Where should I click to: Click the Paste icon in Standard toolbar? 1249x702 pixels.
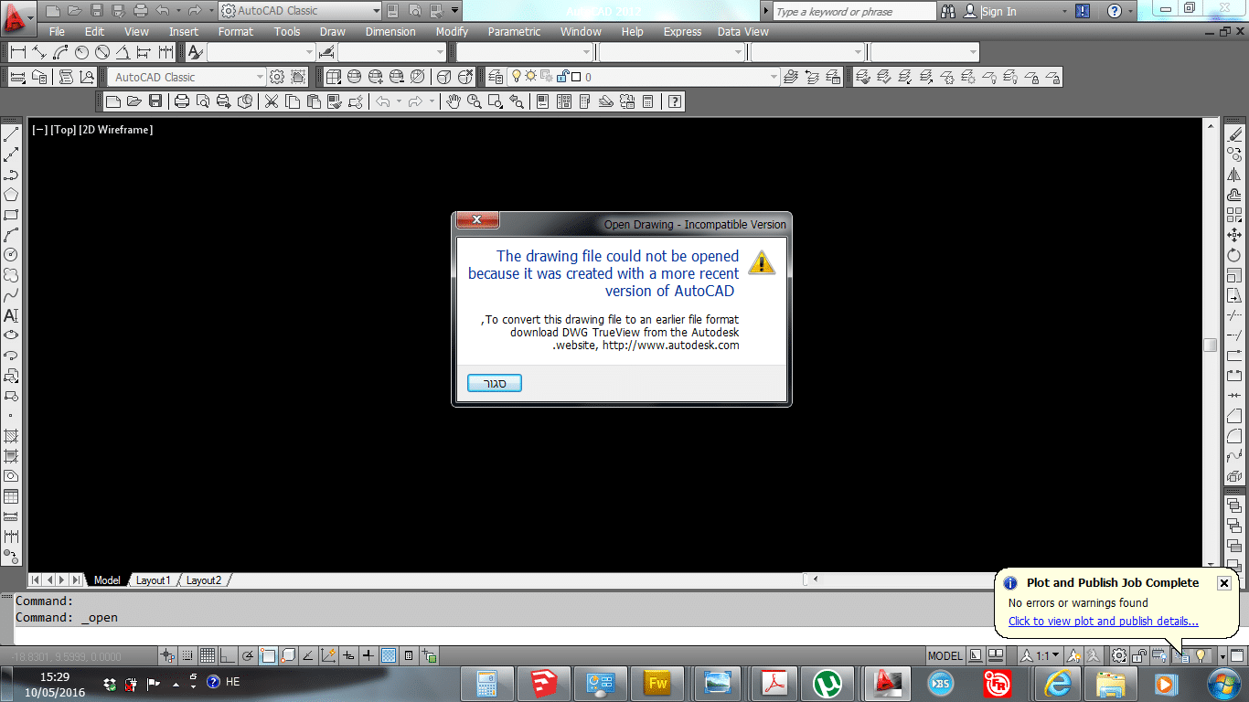[314, 101]
